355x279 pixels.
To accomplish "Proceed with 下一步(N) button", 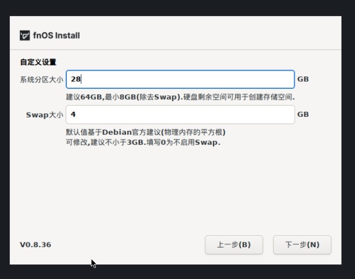I will [302, 245].
